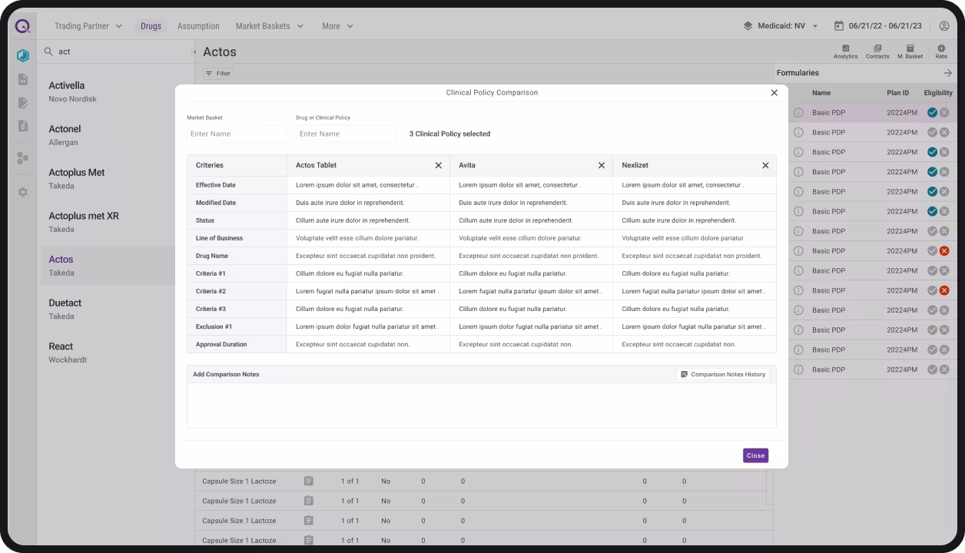Switch to the Drugs tab
This screenshot has height=553, width=965.
coord(151,26)
